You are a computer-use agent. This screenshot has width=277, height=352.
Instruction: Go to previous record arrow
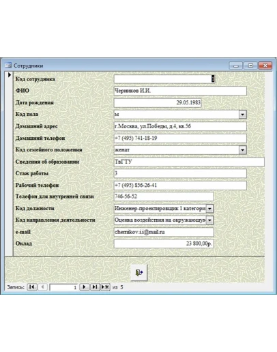pos(42,287)
